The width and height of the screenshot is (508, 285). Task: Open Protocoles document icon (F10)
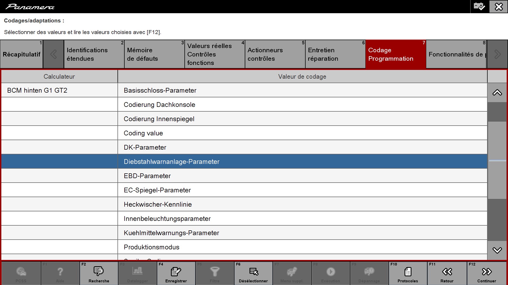click(408, 273)
